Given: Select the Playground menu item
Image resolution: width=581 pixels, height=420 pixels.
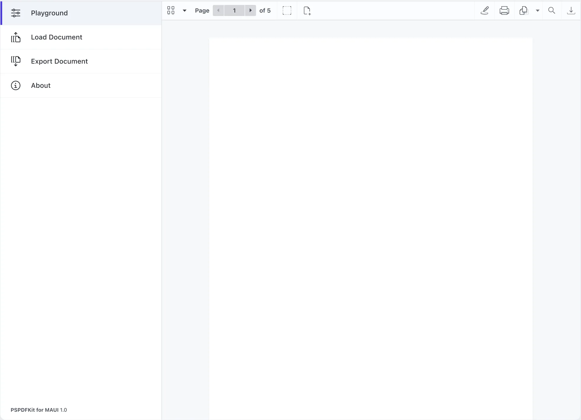Looking at the screenshot, I should [49, 13].
